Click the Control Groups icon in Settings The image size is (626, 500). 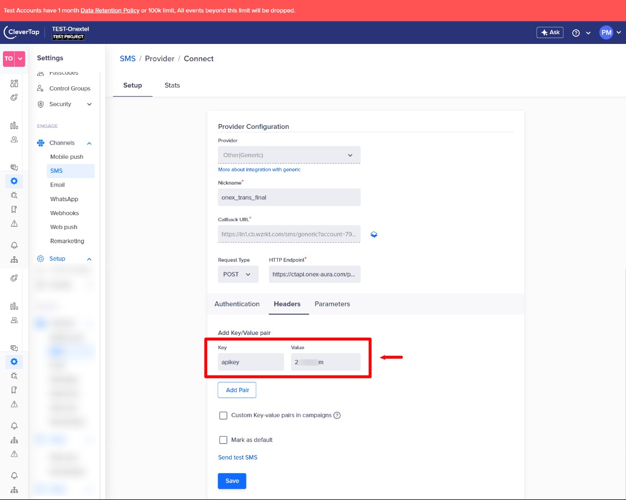(41, 88)
